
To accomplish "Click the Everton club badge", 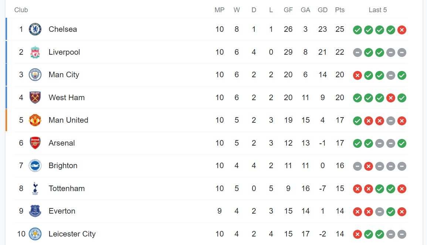I will (x=35, y=211).
